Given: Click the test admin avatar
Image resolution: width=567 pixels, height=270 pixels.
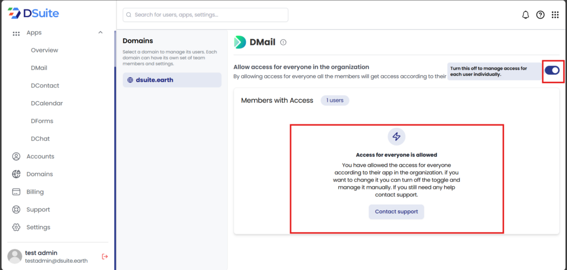Looking at the screenshot, I should pos(14,256).
